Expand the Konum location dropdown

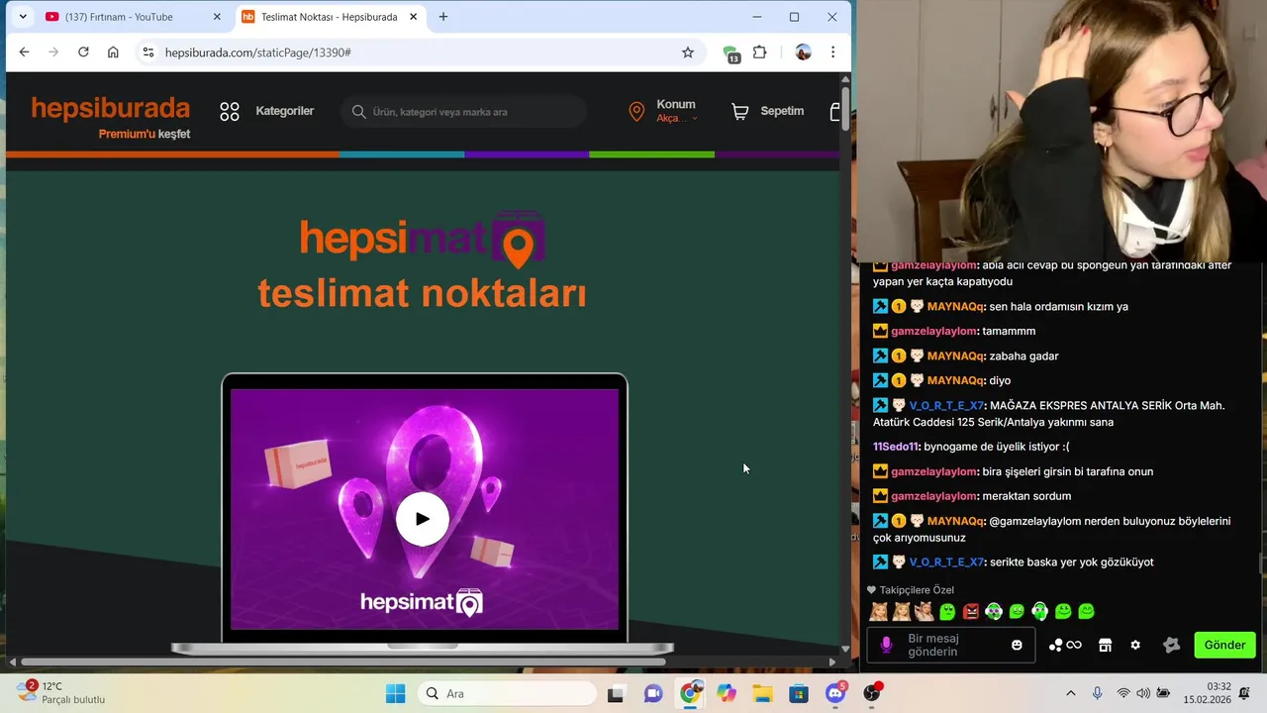(x=676, y=111)
